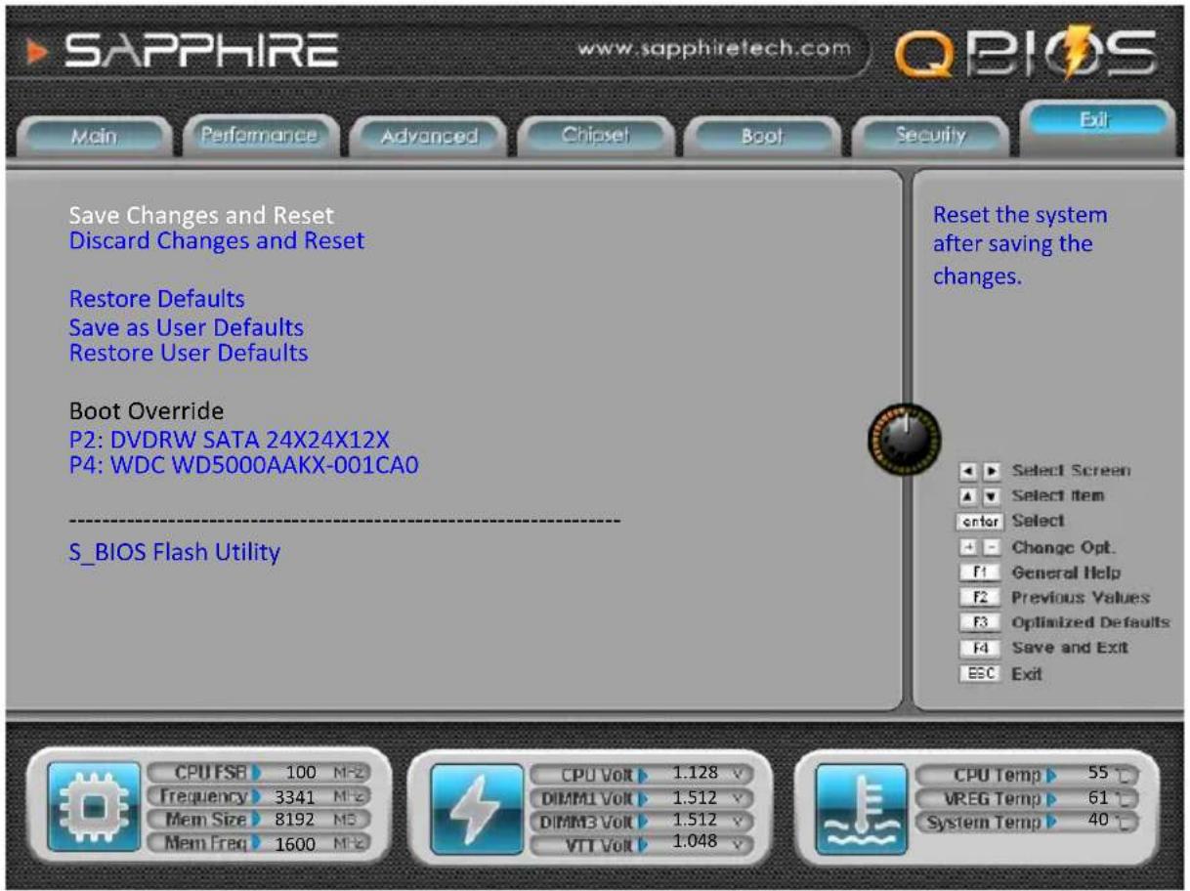Click the left arrow Select Screen key

coord(969,471)
